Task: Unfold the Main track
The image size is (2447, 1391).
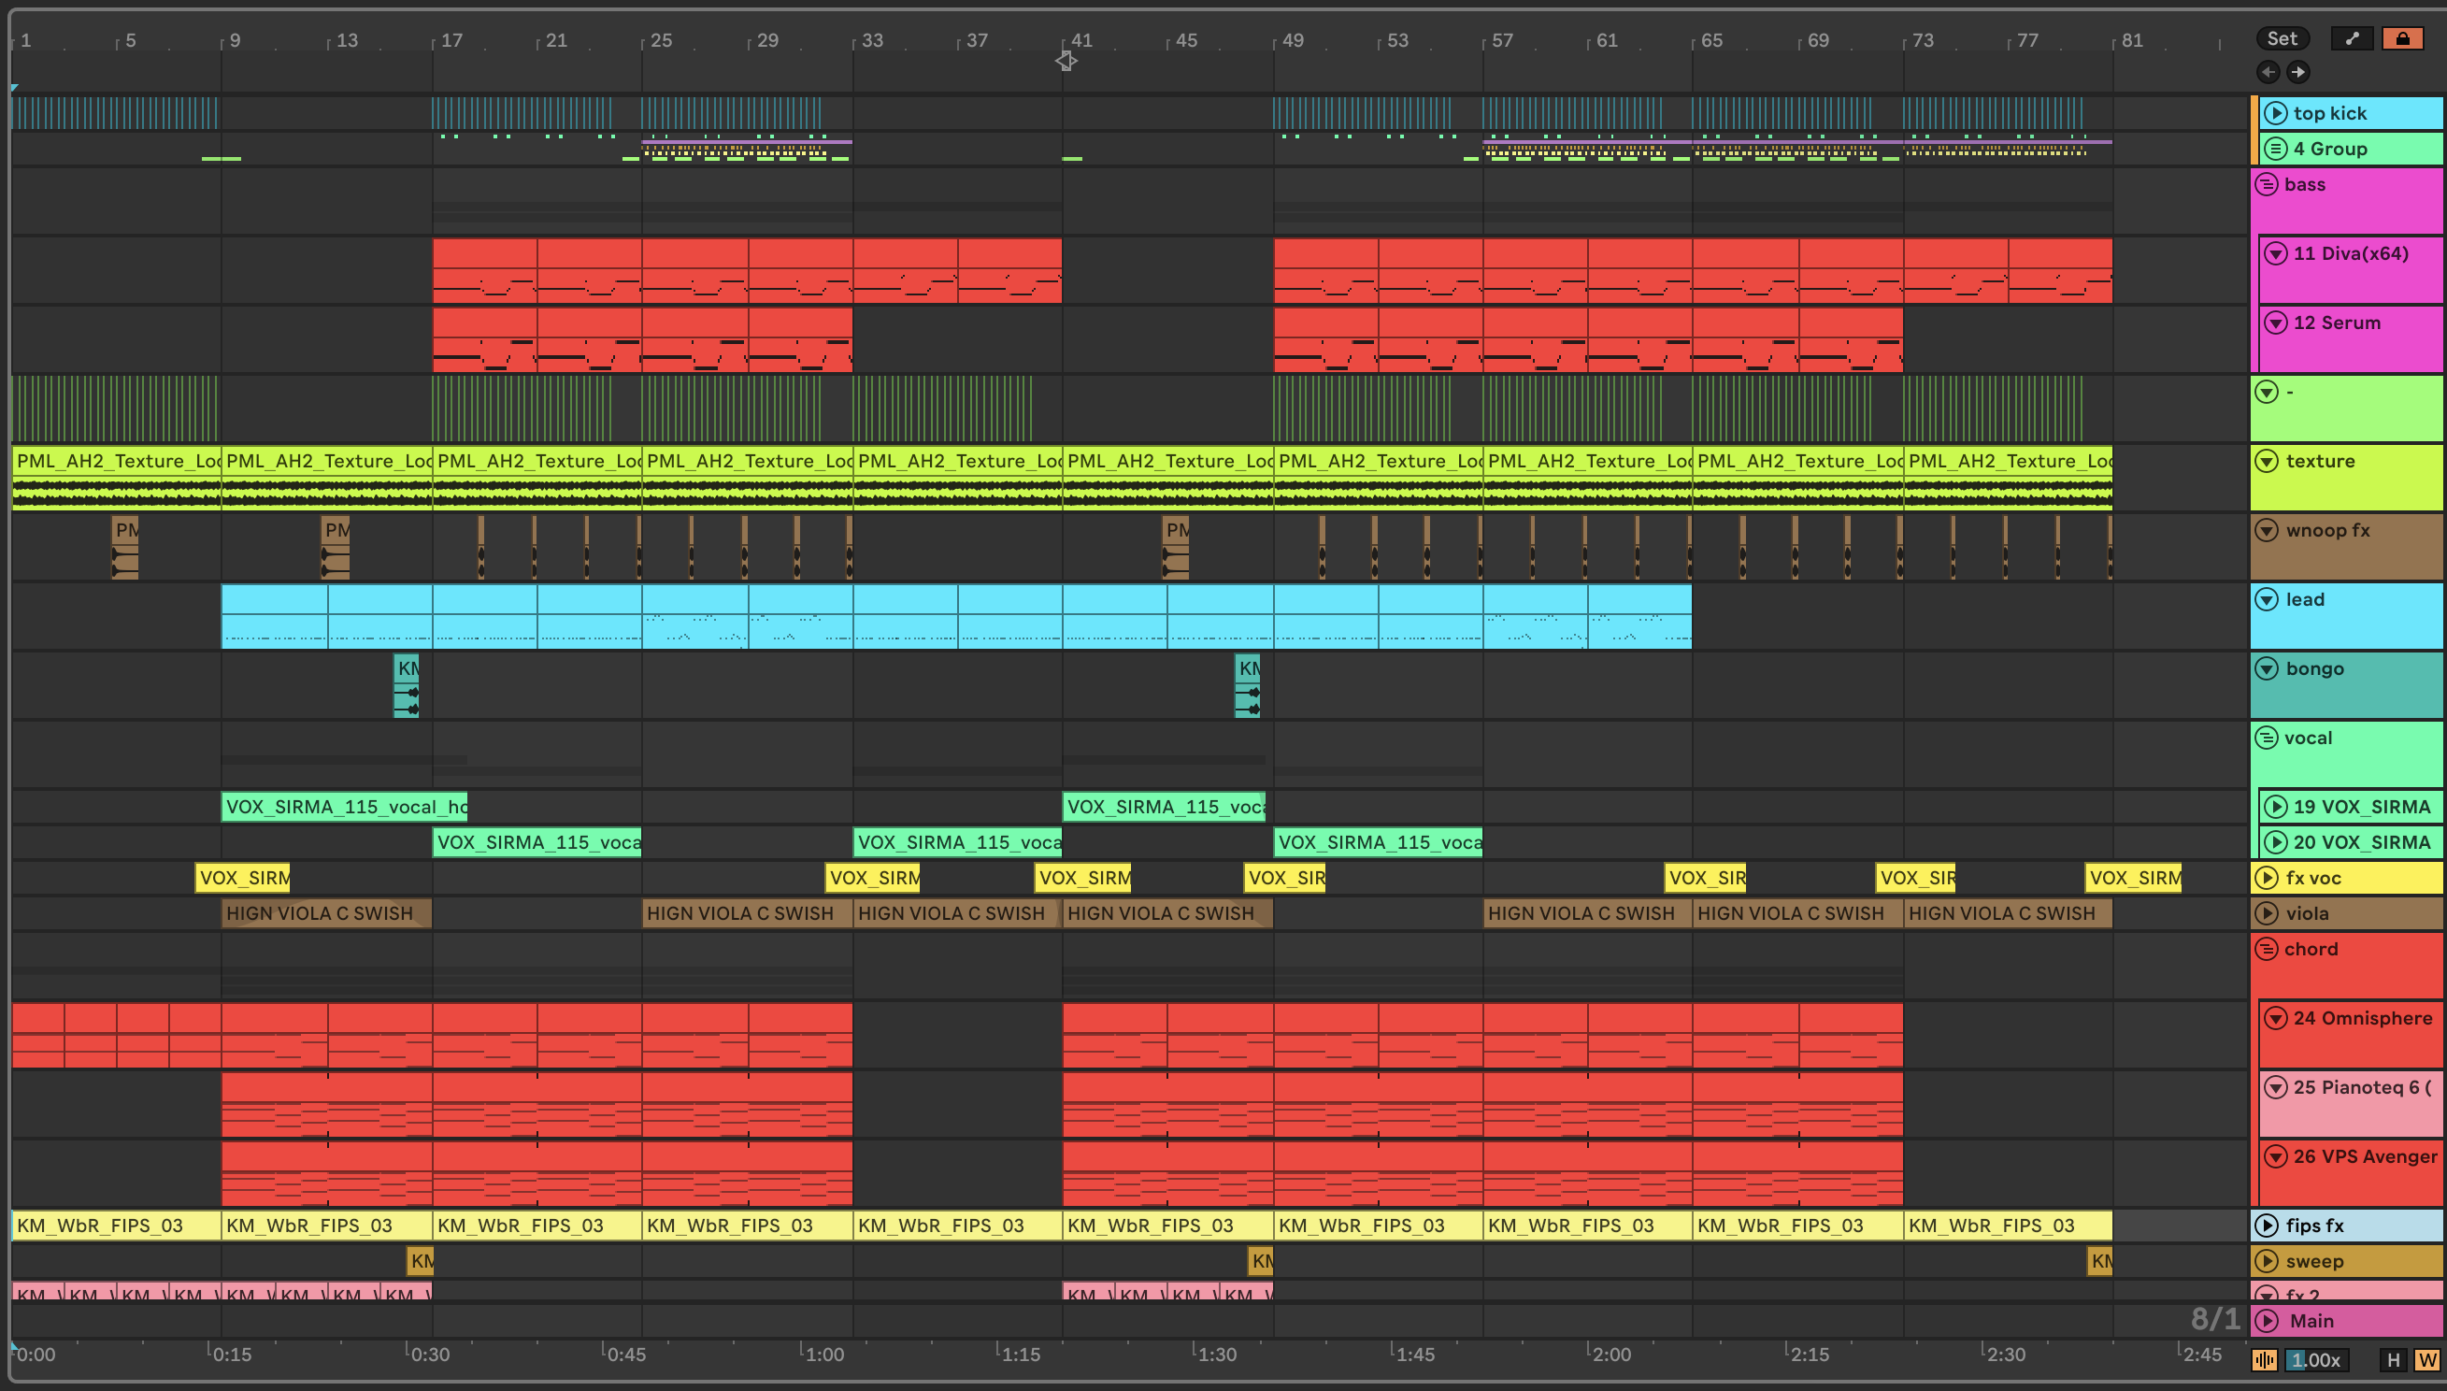Action: (2267, 1321)
